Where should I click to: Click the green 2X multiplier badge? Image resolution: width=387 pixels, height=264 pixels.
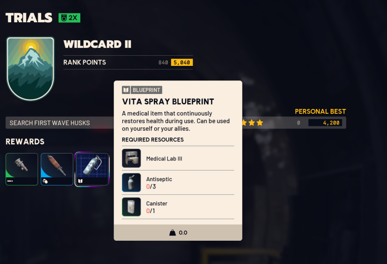(69, 18)
